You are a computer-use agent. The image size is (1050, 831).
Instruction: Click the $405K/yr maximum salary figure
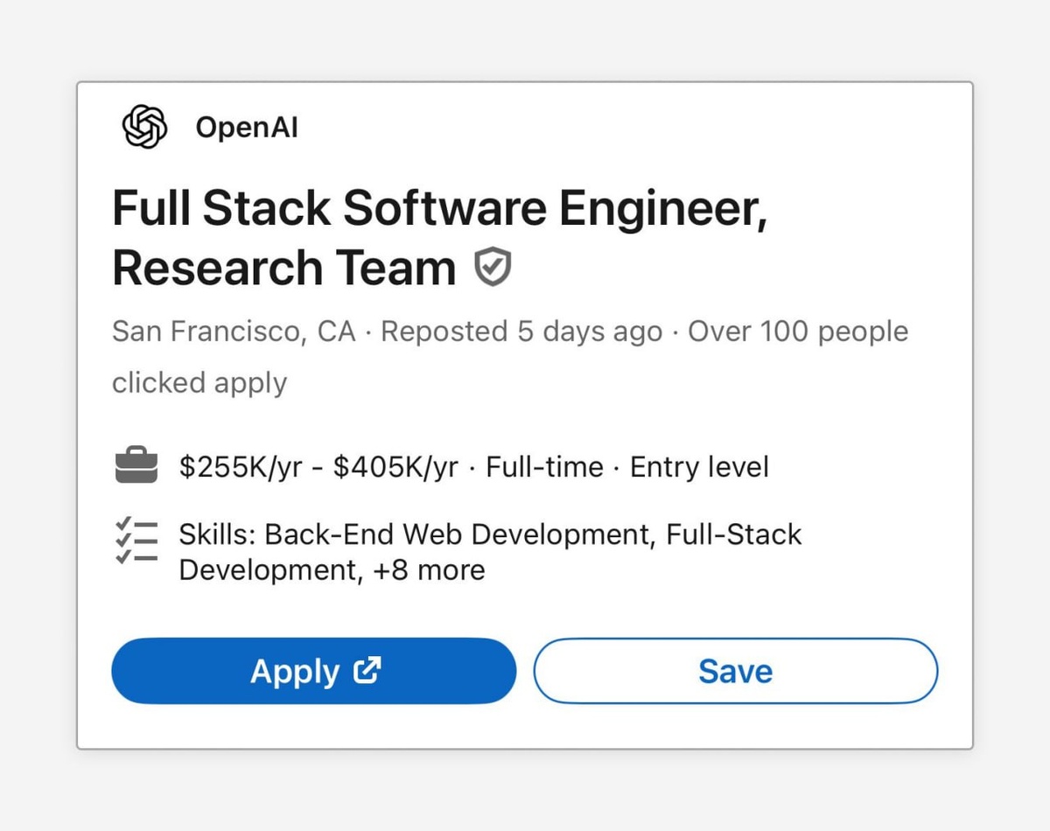[x=395, y=467]
